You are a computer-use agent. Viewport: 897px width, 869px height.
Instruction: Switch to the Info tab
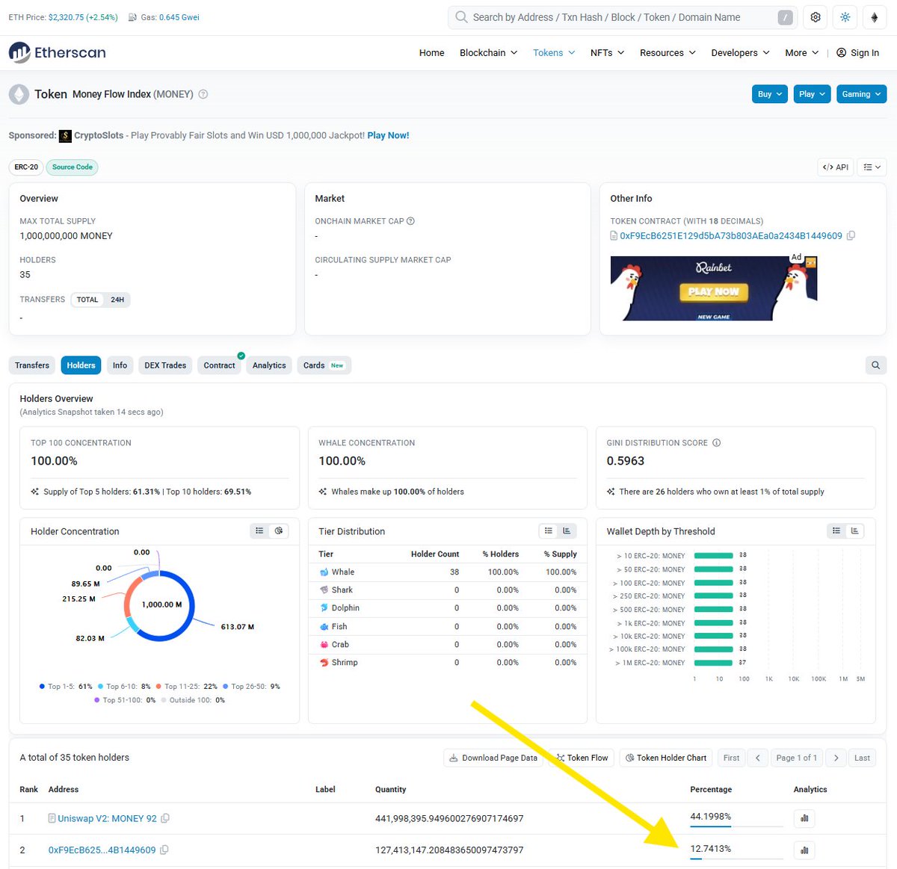pyautogui.click(x=120, y=365)
